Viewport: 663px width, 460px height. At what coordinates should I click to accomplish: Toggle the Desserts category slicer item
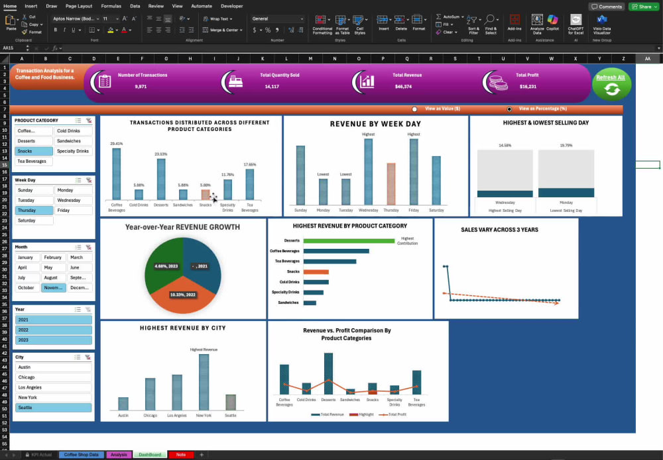coord(34,141)
